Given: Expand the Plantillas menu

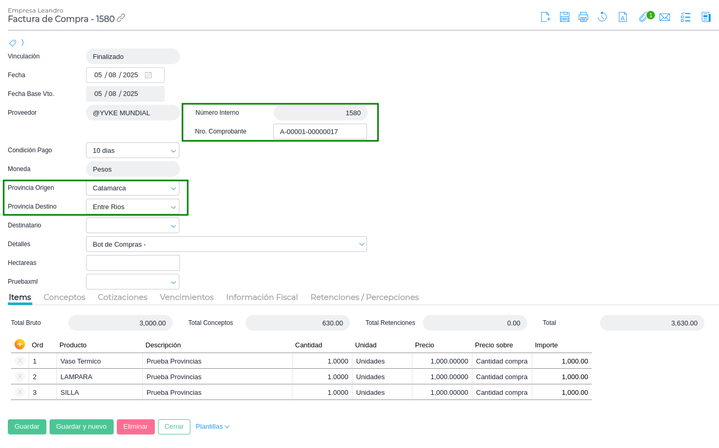Looking at the screenshot, I should [212, 427].
